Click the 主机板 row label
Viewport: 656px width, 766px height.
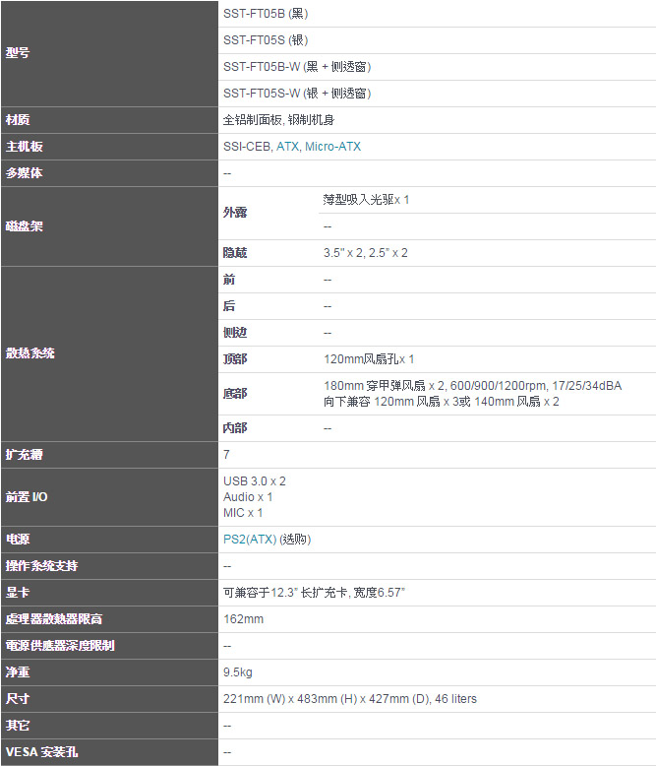point(25,147)
